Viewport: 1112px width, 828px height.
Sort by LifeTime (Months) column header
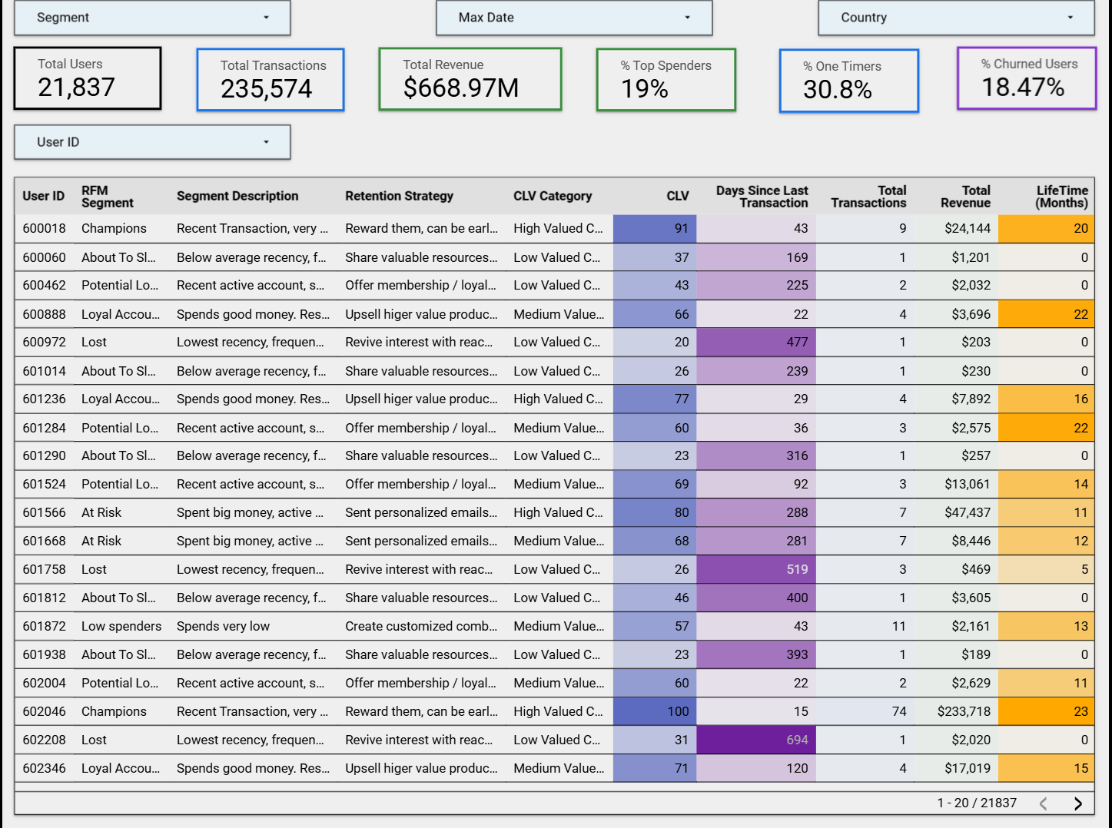(1061, 197)
